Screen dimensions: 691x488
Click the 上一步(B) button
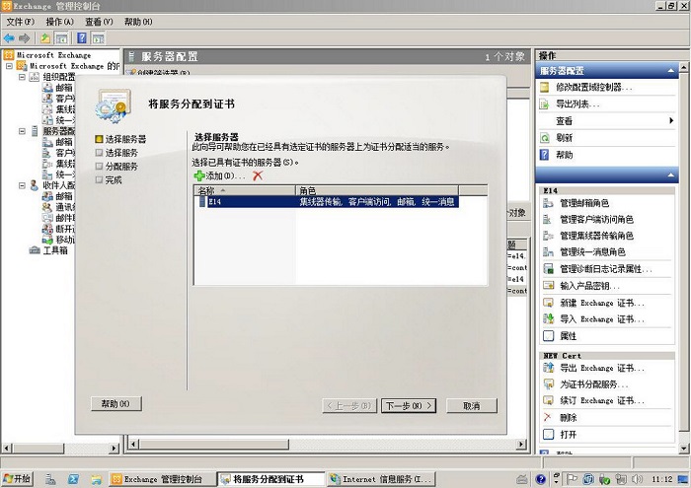point(350,406)
